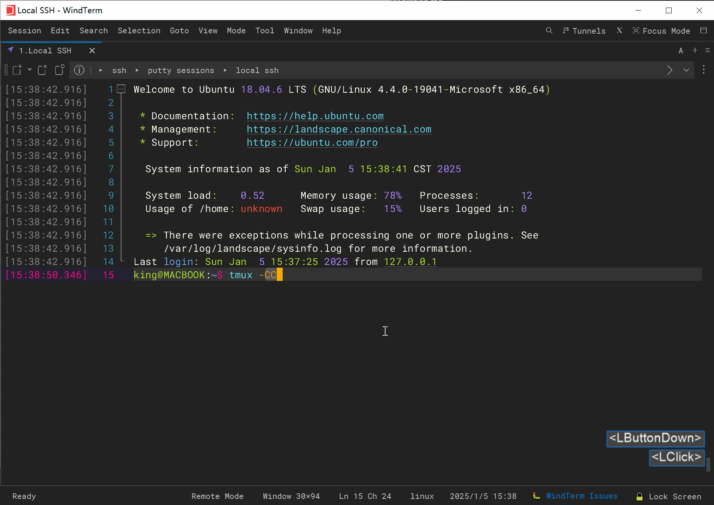
Task: Collapse the fold marker at line 1
Action: [x=121, y=89]
